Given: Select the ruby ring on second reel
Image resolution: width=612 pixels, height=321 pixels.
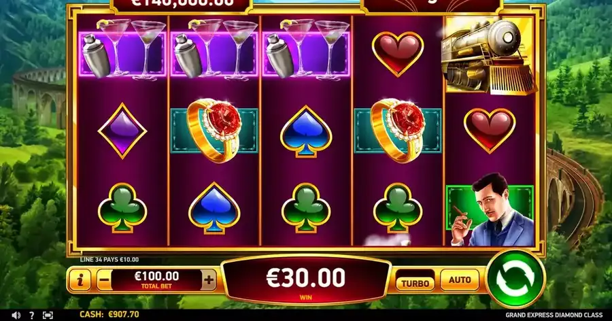Looking at the screenshot, I should tap(214, 130).
